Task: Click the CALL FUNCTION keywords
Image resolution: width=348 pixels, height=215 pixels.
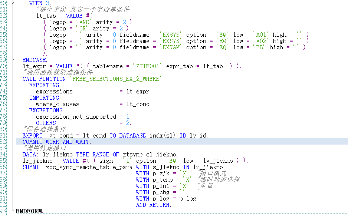Action: [x=44, y=79]
